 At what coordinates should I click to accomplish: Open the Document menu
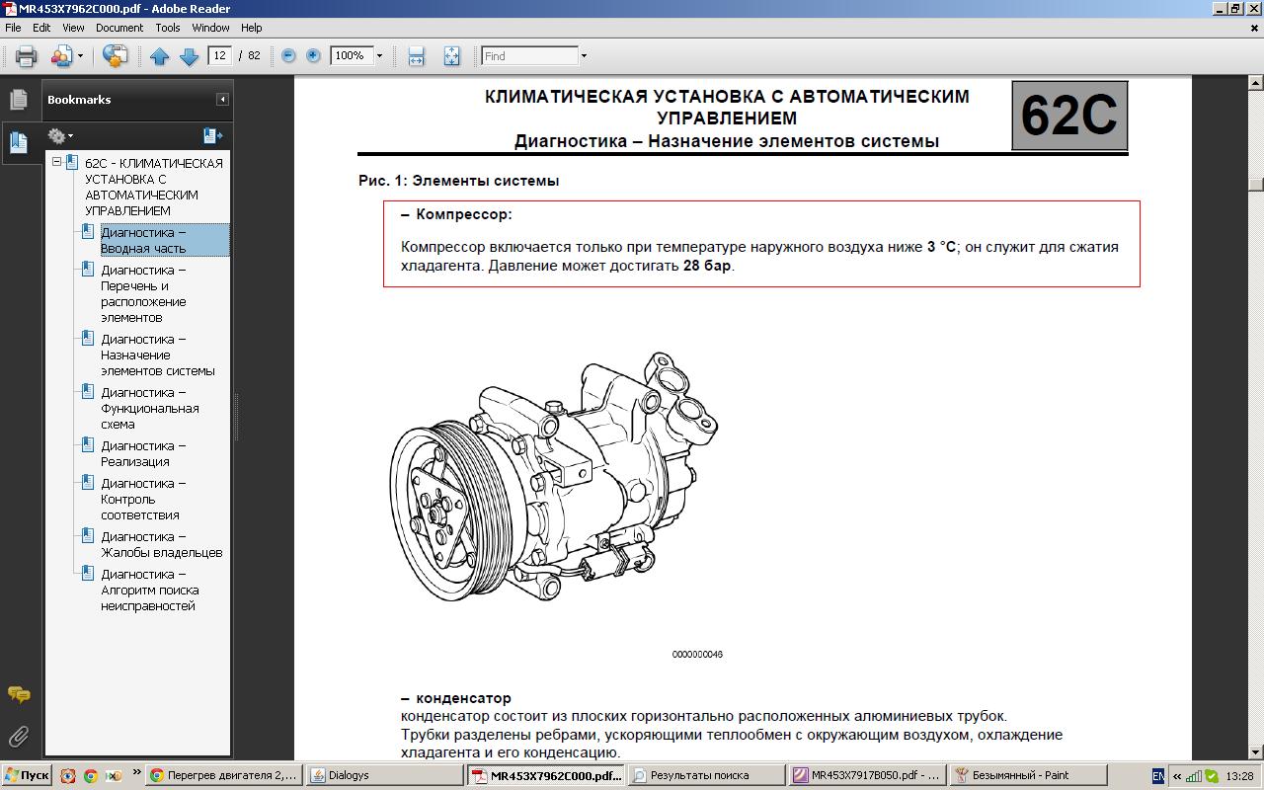[119, 28]
